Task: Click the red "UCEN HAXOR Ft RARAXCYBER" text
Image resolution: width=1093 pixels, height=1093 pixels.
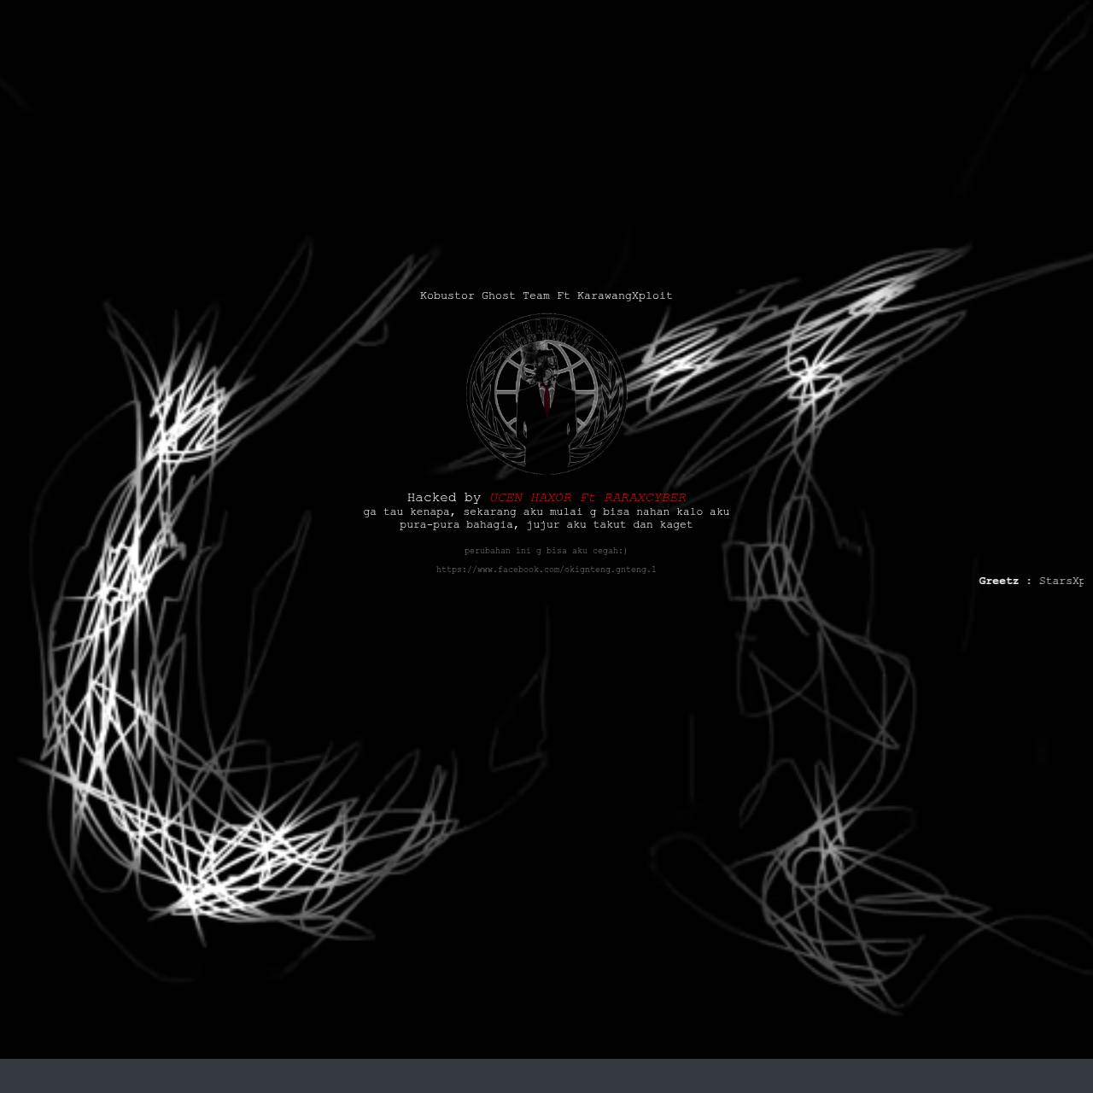Action: (587, 498)
